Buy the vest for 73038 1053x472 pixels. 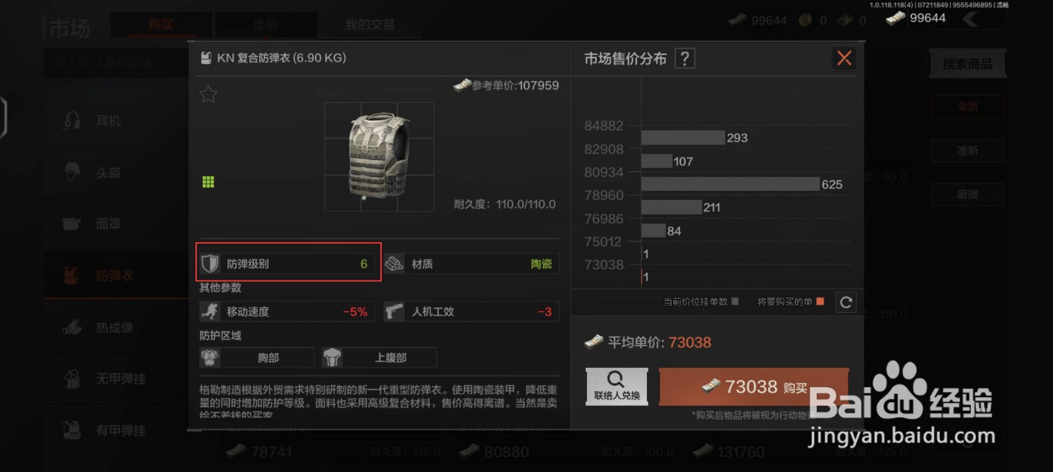[754, 386]
